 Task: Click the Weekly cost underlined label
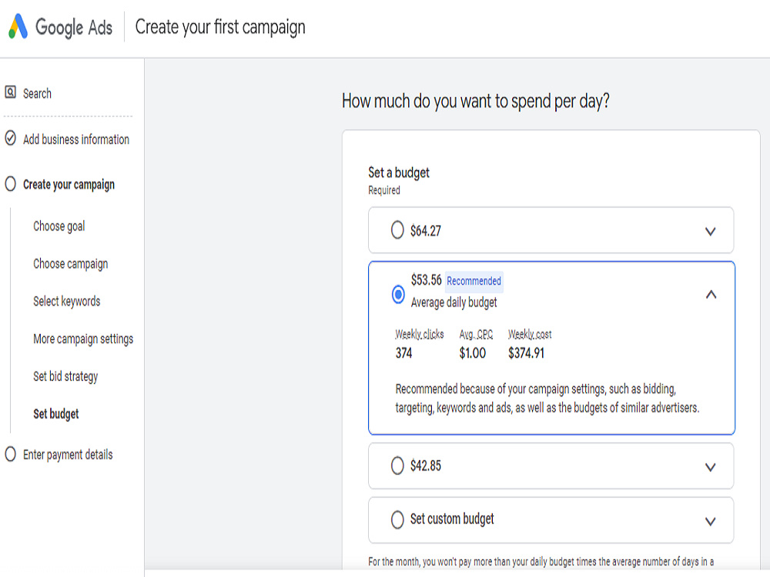click(530, 334)
